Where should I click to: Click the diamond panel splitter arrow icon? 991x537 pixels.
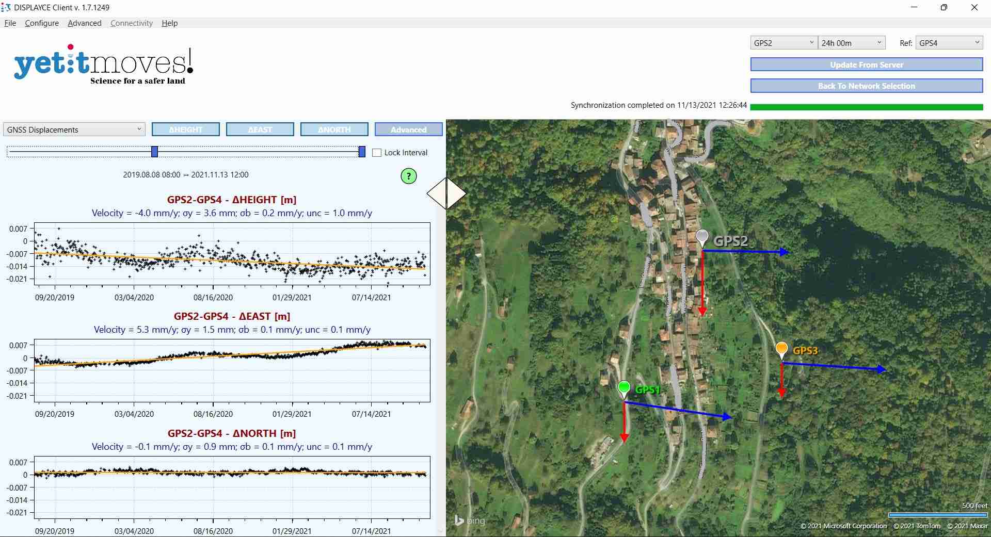click(446, 193)
